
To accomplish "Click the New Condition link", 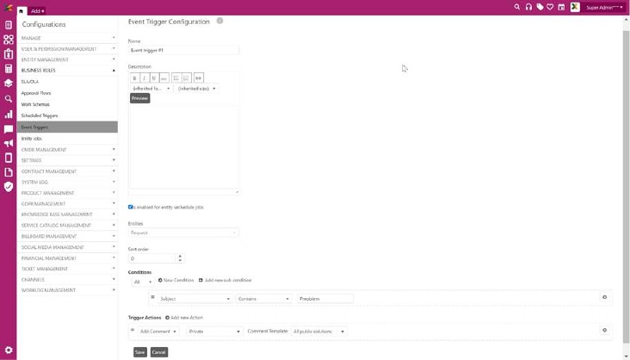I will click(176, 281).
